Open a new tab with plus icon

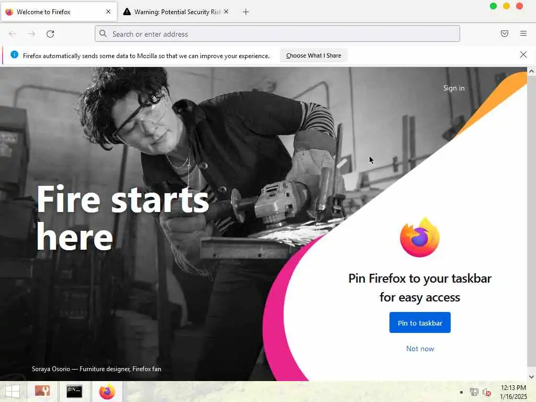(x=246, y=12)
